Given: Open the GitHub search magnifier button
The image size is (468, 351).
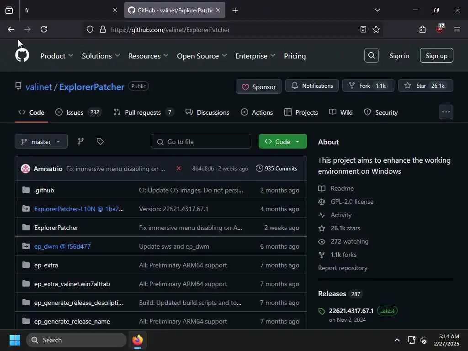Looking at the screenshot, I should click(x=371, y=55).
